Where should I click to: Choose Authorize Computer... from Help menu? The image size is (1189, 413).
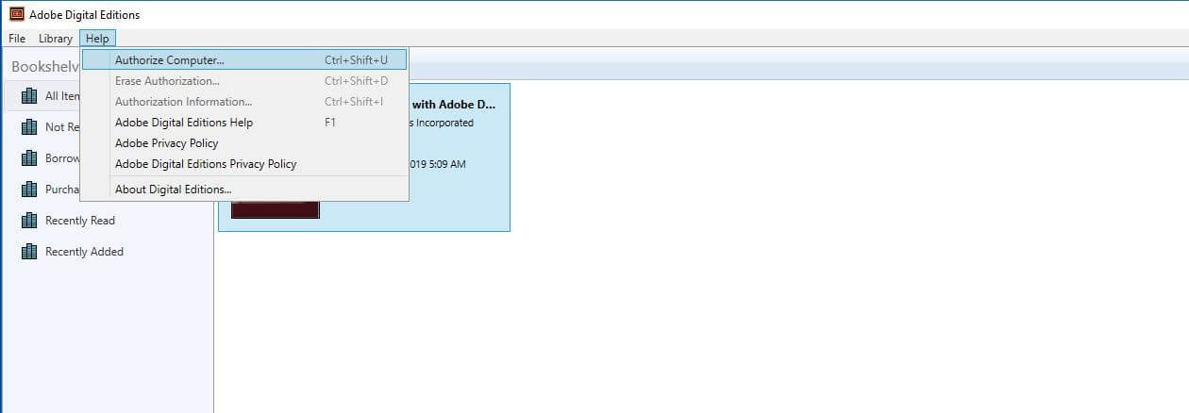(244, 59)
